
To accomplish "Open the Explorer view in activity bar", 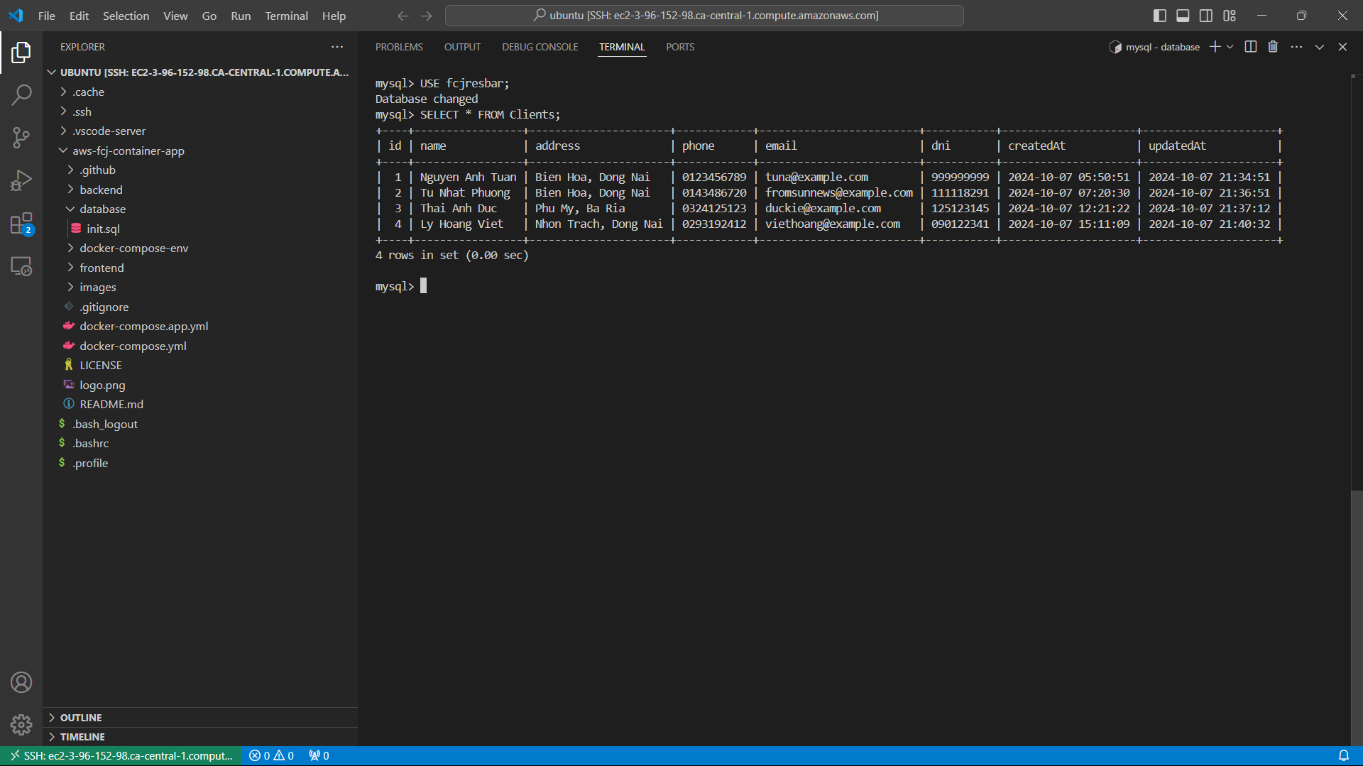I will [21, 53].
